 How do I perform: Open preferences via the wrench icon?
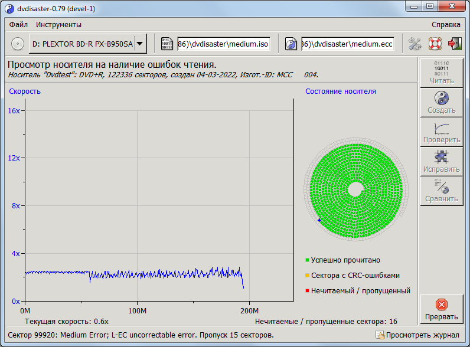415,44
